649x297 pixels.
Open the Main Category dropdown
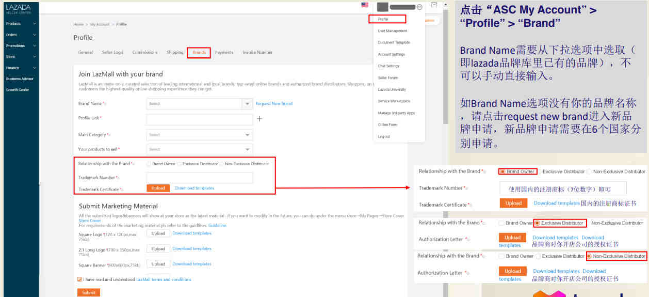pyautogui.click(x=200, y=135)
